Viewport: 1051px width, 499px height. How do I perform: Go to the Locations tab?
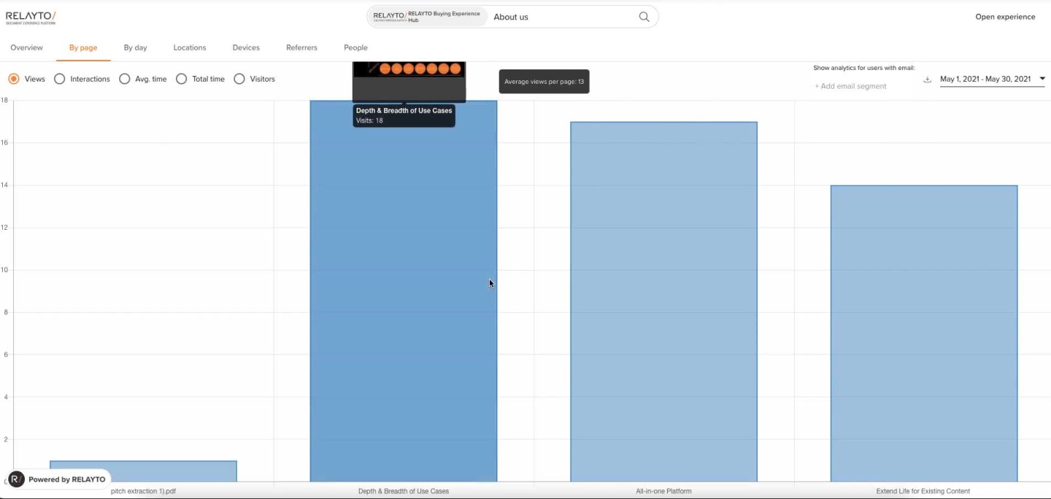[190, 47]
